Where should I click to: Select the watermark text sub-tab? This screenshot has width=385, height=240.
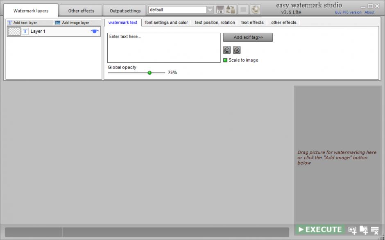[x=123, y=23]
